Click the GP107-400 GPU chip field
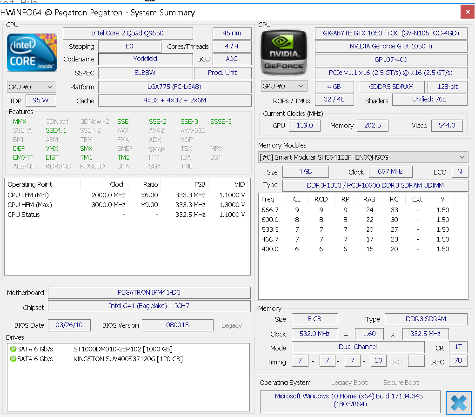 [391, 60]
